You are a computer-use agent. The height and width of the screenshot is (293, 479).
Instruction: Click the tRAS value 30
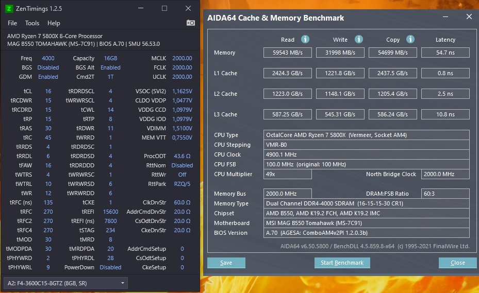[48, 128]
